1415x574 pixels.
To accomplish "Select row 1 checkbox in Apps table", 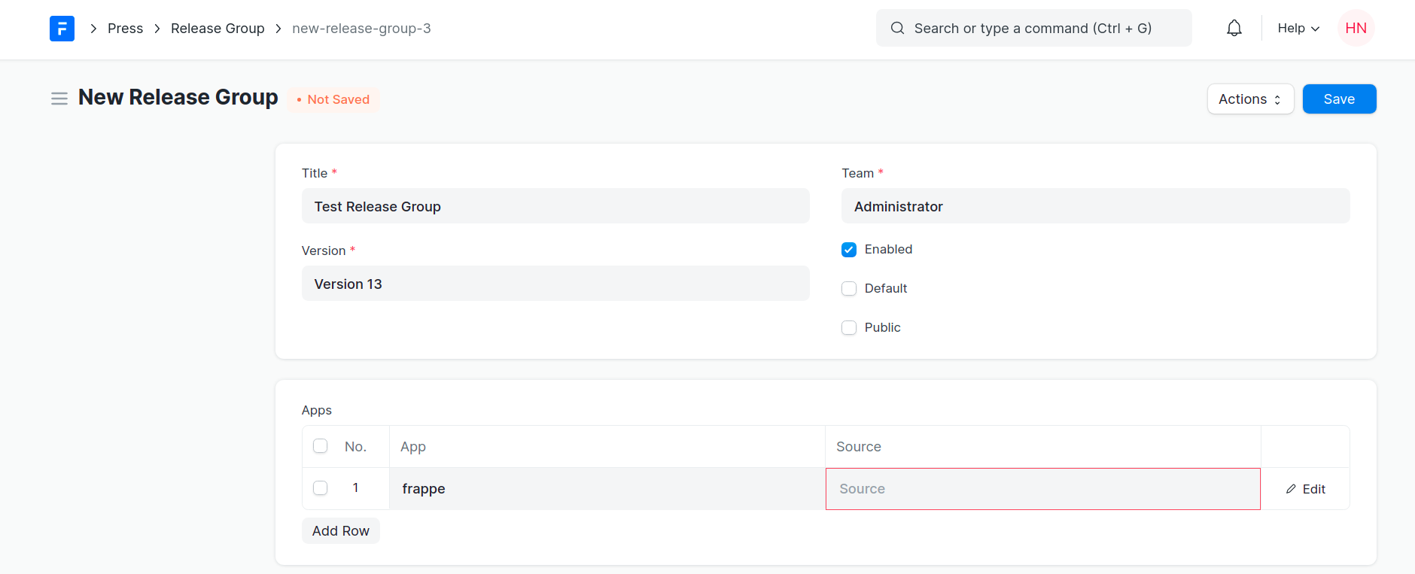I will point(321,488).
